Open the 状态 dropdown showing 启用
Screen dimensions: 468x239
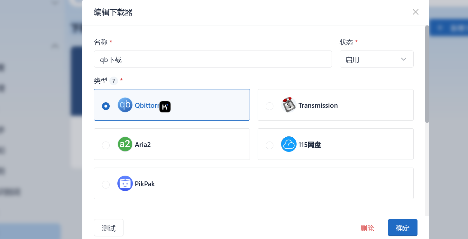(x=376, y=59)
